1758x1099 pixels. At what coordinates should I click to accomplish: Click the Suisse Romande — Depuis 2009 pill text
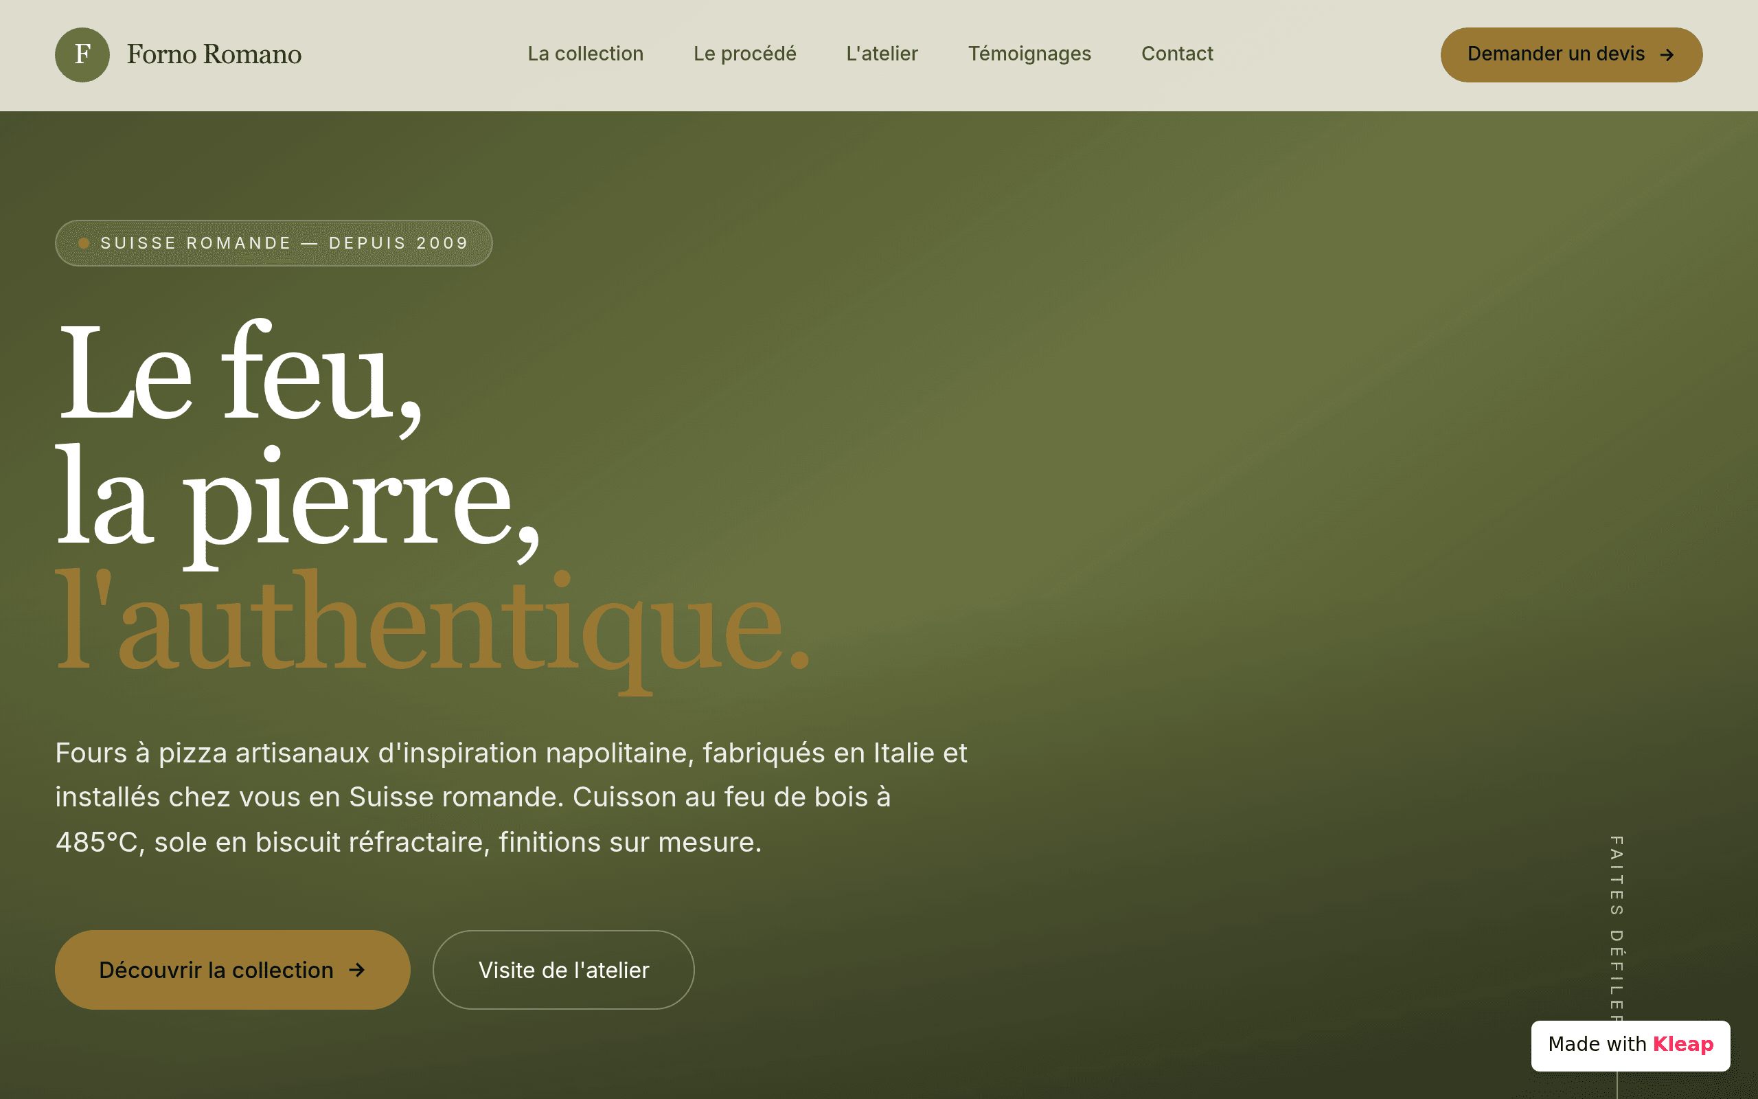pyautogui.click(x=285, y=242)
